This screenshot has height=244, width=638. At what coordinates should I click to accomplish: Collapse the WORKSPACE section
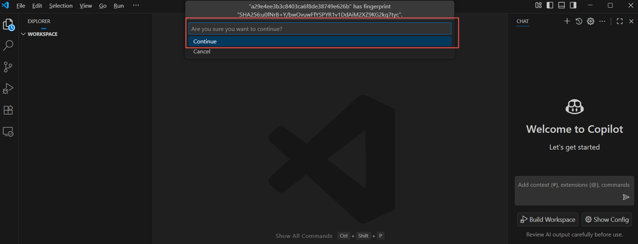point(23,34)
